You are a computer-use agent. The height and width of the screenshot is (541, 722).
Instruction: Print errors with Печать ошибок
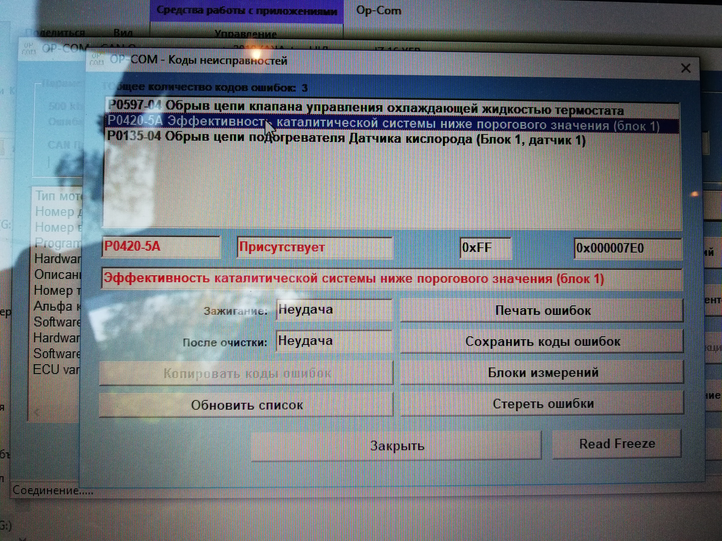click(x=542, y=310)
